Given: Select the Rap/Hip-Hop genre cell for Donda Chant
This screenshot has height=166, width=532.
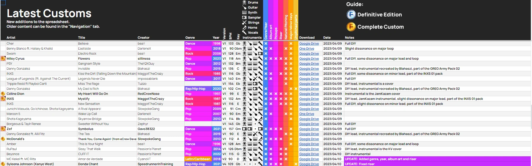Looking at the screenshot, I should [198, 164].
